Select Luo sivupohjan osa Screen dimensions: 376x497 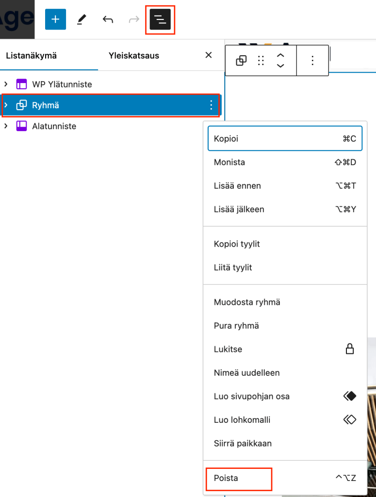(285, 396)
